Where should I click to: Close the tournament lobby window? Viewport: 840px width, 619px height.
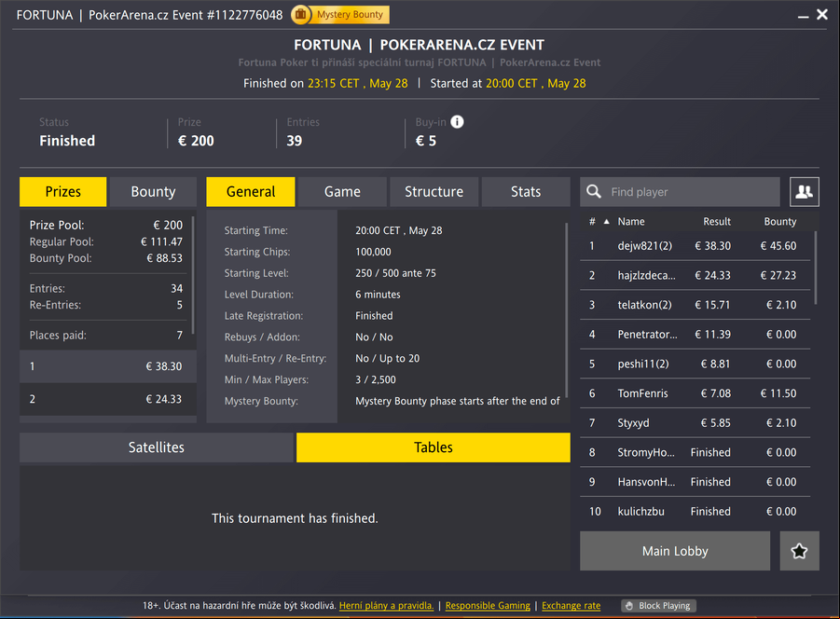coord(822,15)
